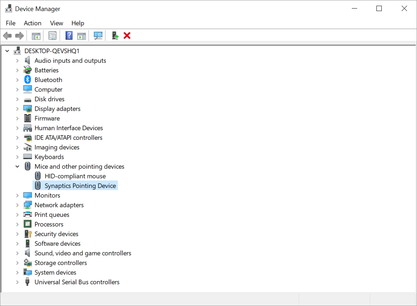Viewport: 417px width, 306px height.
Task: Scan for hardware changes via monitor icon
Action: [98, 35]
